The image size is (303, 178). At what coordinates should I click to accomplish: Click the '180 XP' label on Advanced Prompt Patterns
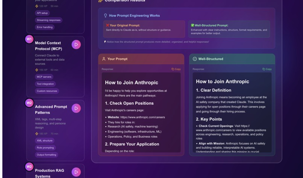point(43,134)
